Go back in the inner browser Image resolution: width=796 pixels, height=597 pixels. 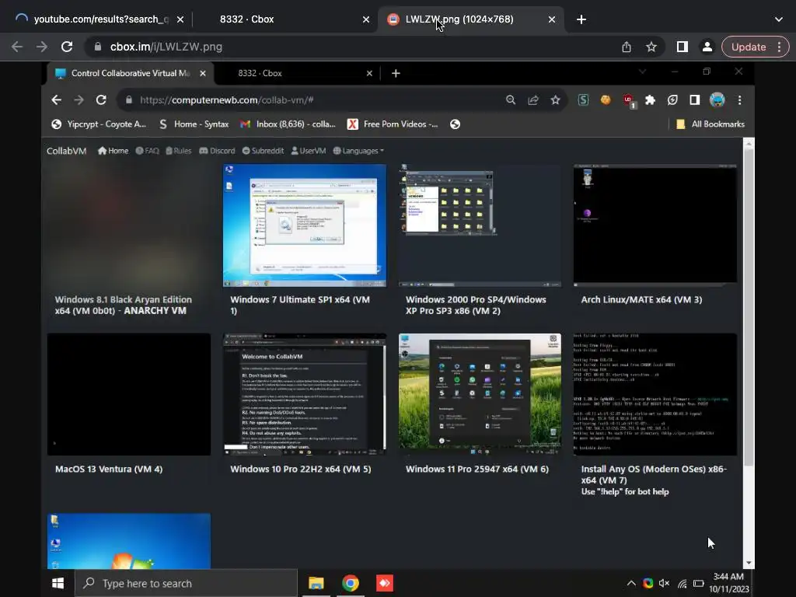(56, 100)
